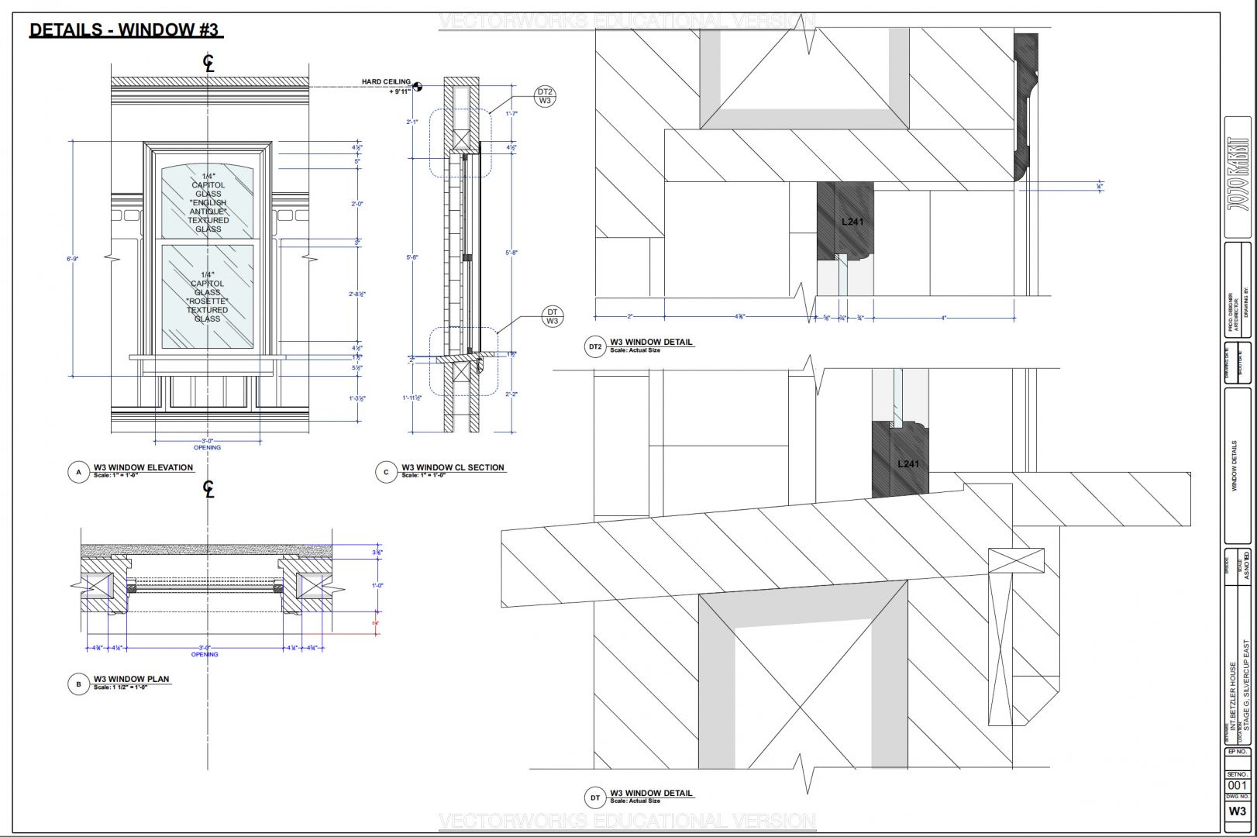The width and height of the screenshot is (1257, 837).
Task: Click the centerline symbol above window plan
Action: (208, 489)
